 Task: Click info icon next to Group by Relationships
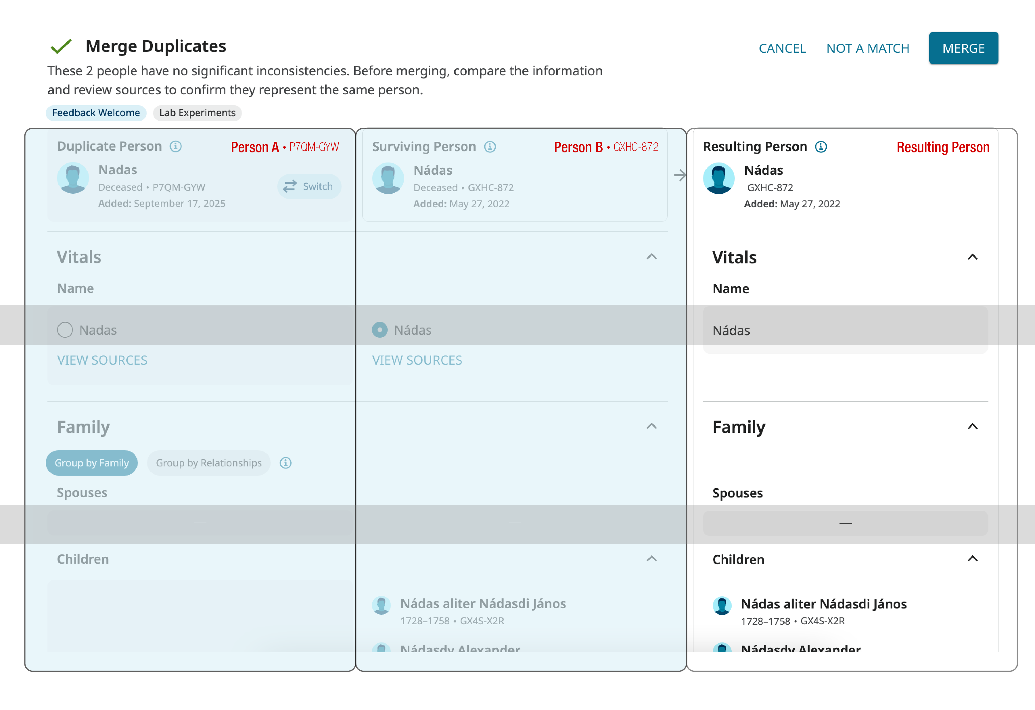tap(285, 463)
